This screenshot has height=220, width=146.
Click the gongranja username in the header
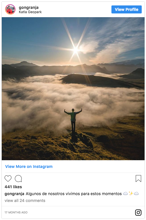[29, 7]
